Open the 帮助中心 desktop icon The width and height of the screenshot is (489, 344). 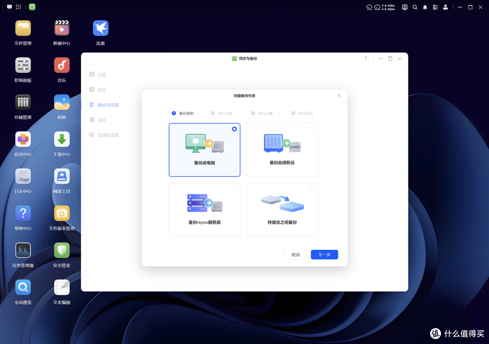tap(23, 214)
